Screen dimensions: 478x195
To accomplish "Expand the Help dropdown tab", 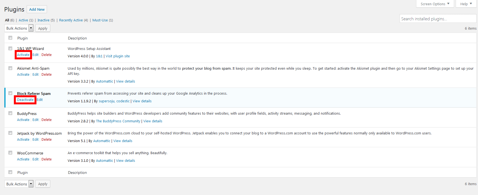I will pos(466,4).
